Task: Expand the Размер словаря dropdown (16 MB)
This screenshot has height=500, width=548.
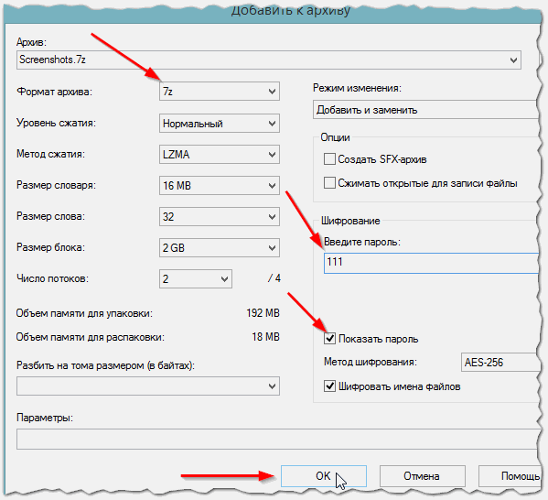Action: pyautogui.click(x=220, y=186)
